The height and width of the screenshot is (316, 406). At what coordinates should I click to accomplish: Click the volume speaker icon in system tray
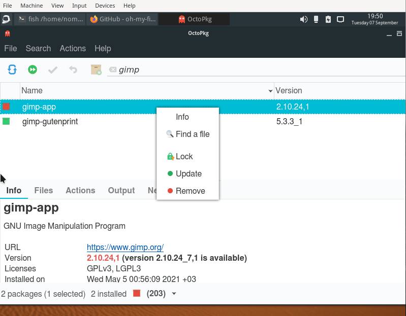[x=303, y=19]
